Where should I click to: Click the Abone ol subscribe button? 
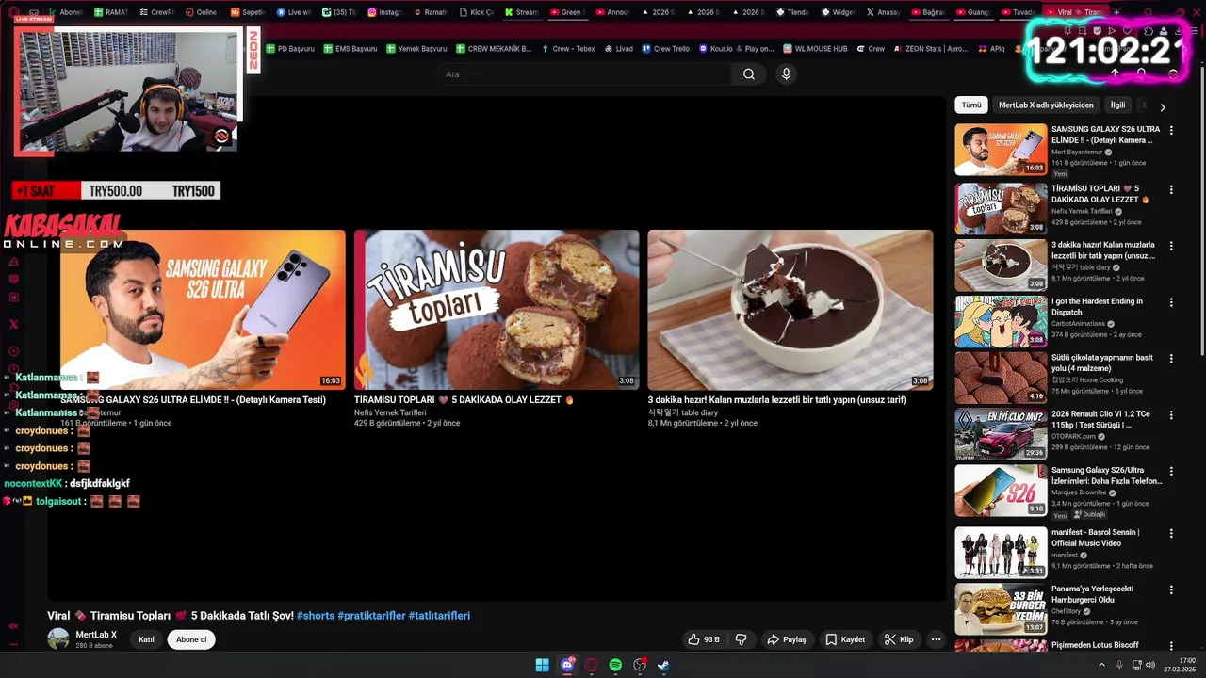(x=191, y=639)
